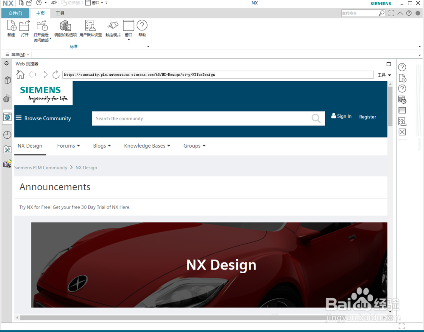The width and height of the screenshot is (424, 332).
Task: Click the browser forward arrow
Action: pyautogui.click(x=44, y=74)
